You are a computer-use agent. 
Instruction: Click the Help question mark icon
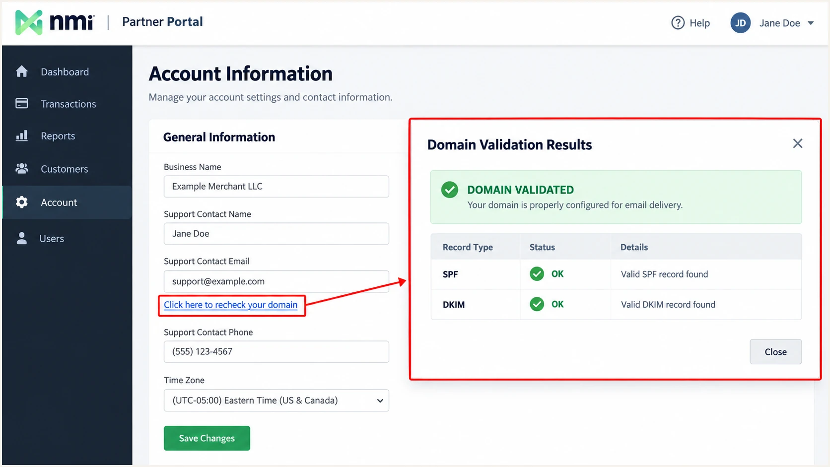click(678, 23)
